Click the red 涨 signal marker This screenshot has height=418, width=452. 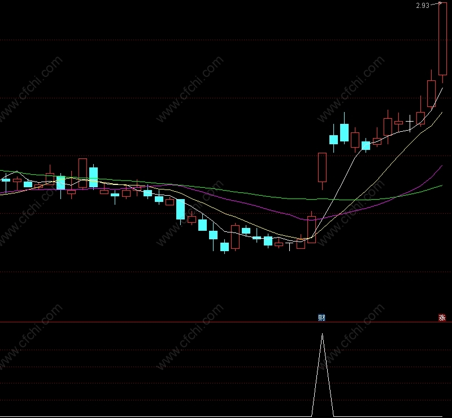[x=442, y=317]
